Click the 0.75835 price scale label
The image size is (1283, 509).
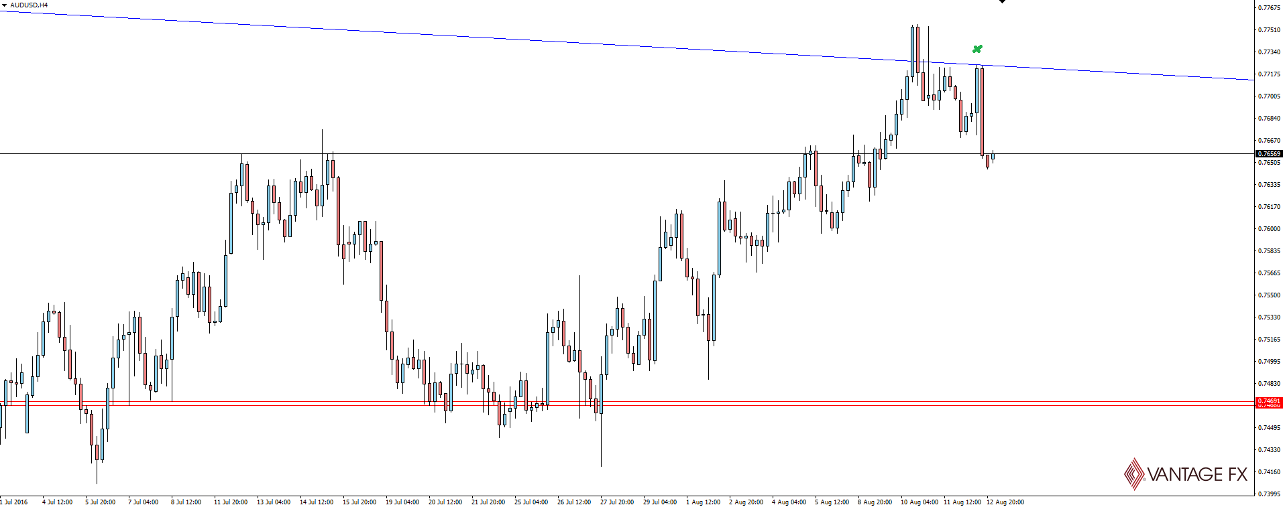(x=1269, y=251)
